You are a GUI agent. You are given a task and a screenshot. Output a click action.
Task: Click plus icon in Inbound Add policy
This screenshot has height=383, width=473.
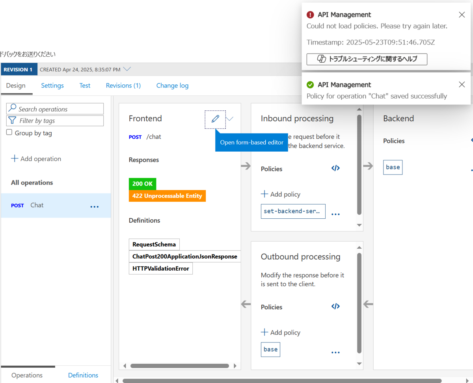pos(264,194)
